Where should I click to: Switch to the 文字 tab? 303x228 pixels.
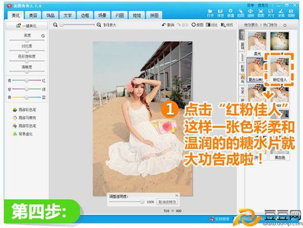[x=67, y=15]
